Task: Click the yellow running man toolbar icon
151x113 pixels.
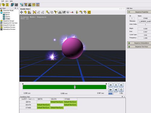Action: point(7,5)
